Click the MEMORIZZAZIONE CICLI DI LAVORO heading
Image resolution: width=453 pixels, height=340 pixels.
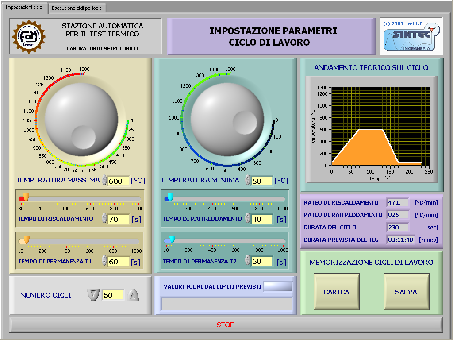click(371, 262)
